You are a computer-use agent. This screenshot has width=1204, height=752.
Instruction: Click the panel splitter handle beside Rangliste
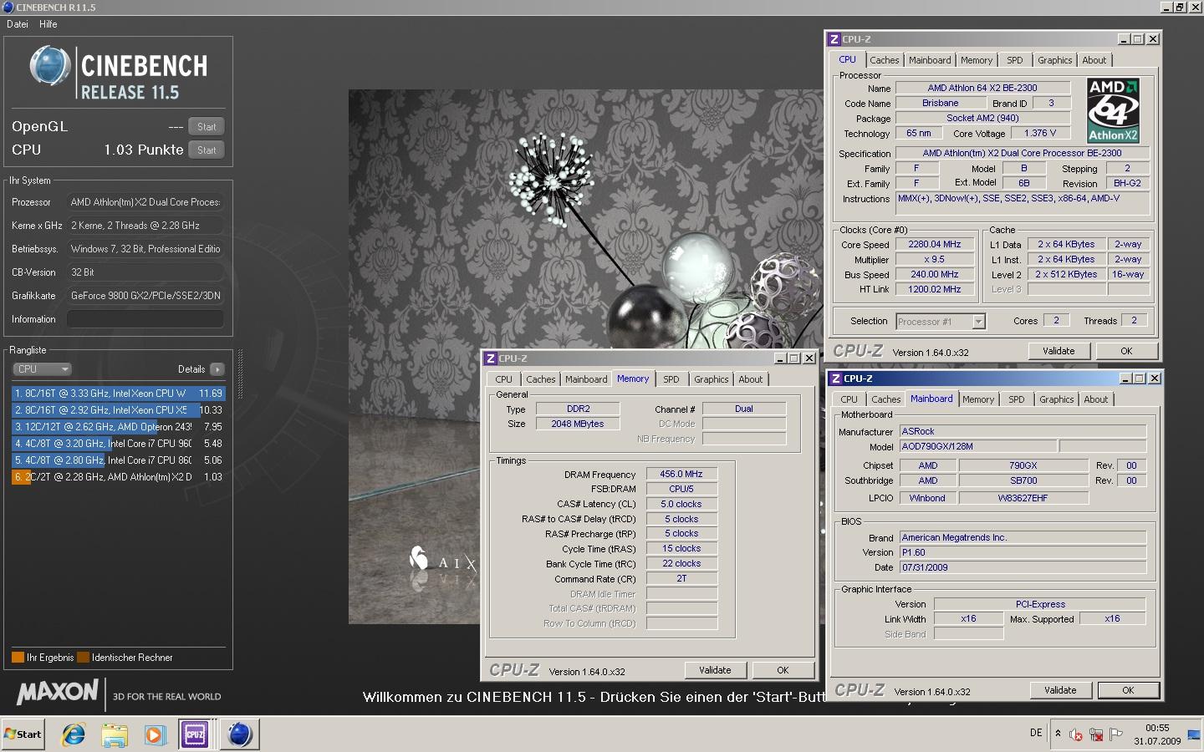pyautogui.click(x=240, y=373)
